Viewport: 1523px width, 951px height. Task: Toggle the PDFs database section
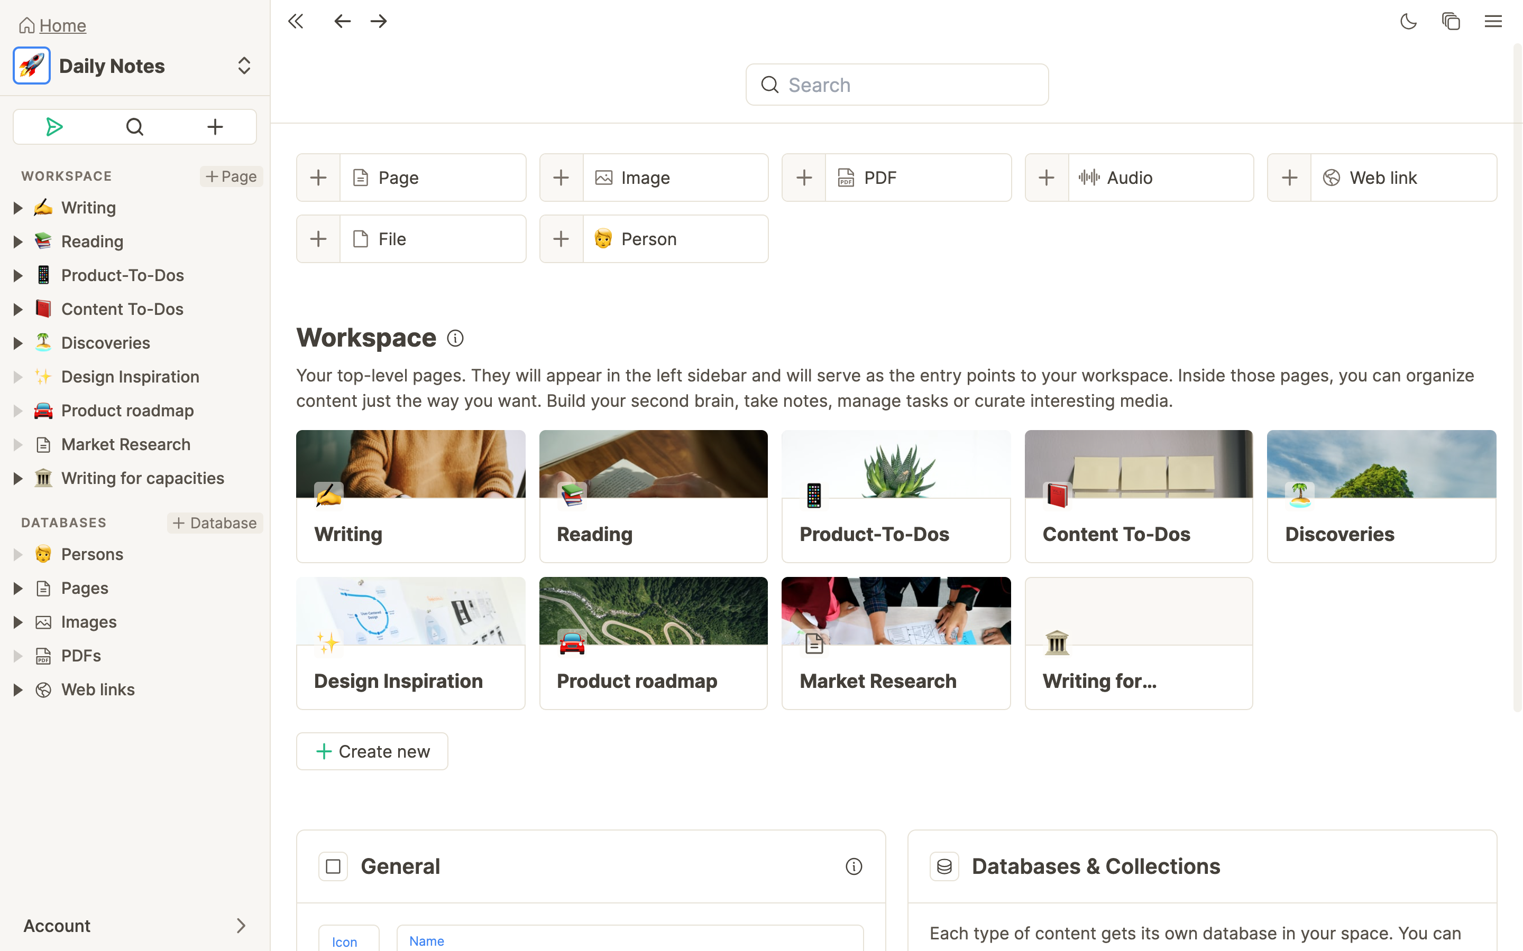tap(16, 655)
